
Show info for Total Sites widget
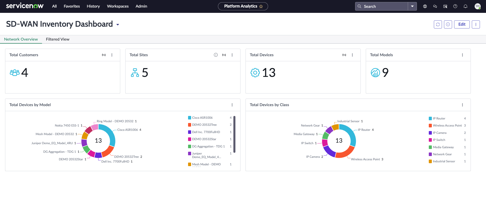tap(216, 55)
